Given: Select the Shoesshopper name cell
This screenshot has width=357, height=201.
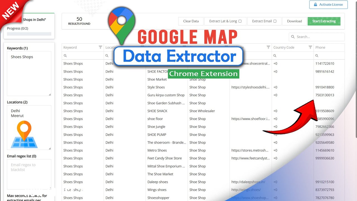Looking at the screenshot, I should point(158,198).
